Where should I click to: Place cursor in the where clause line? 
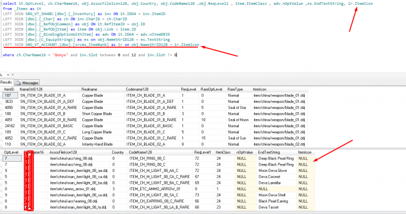point(89,55)
